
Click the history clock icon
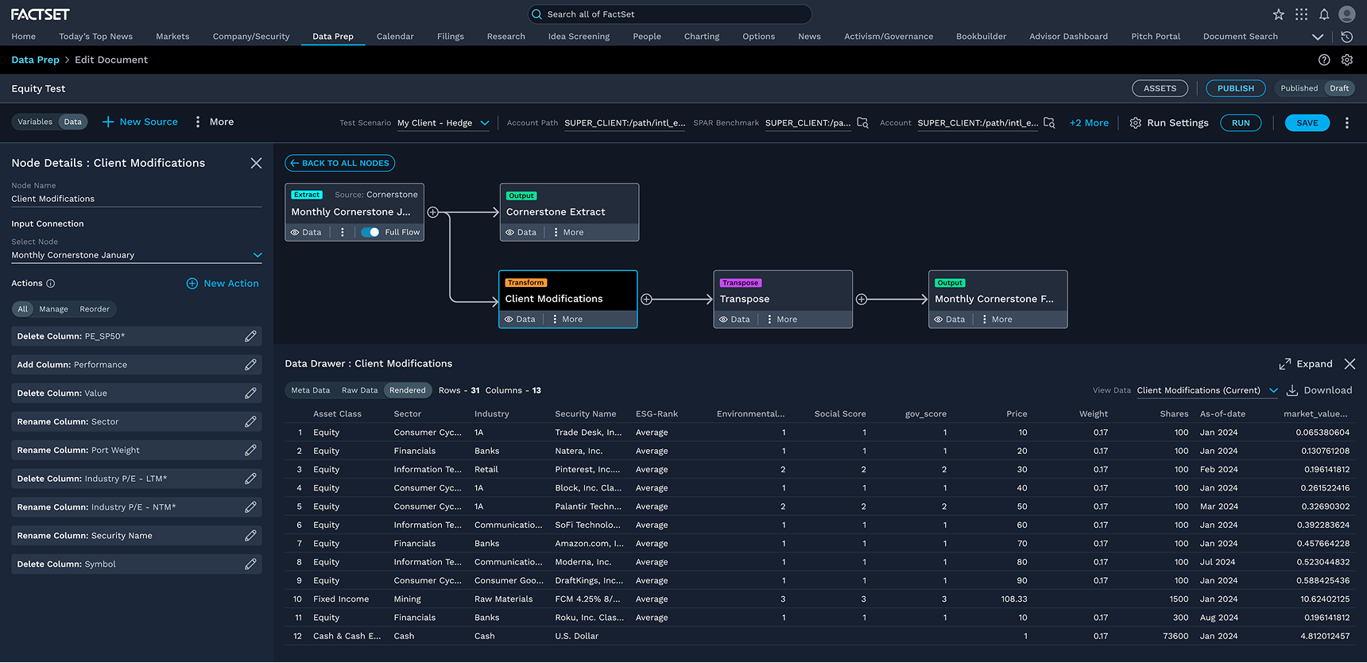point(1346,37)
